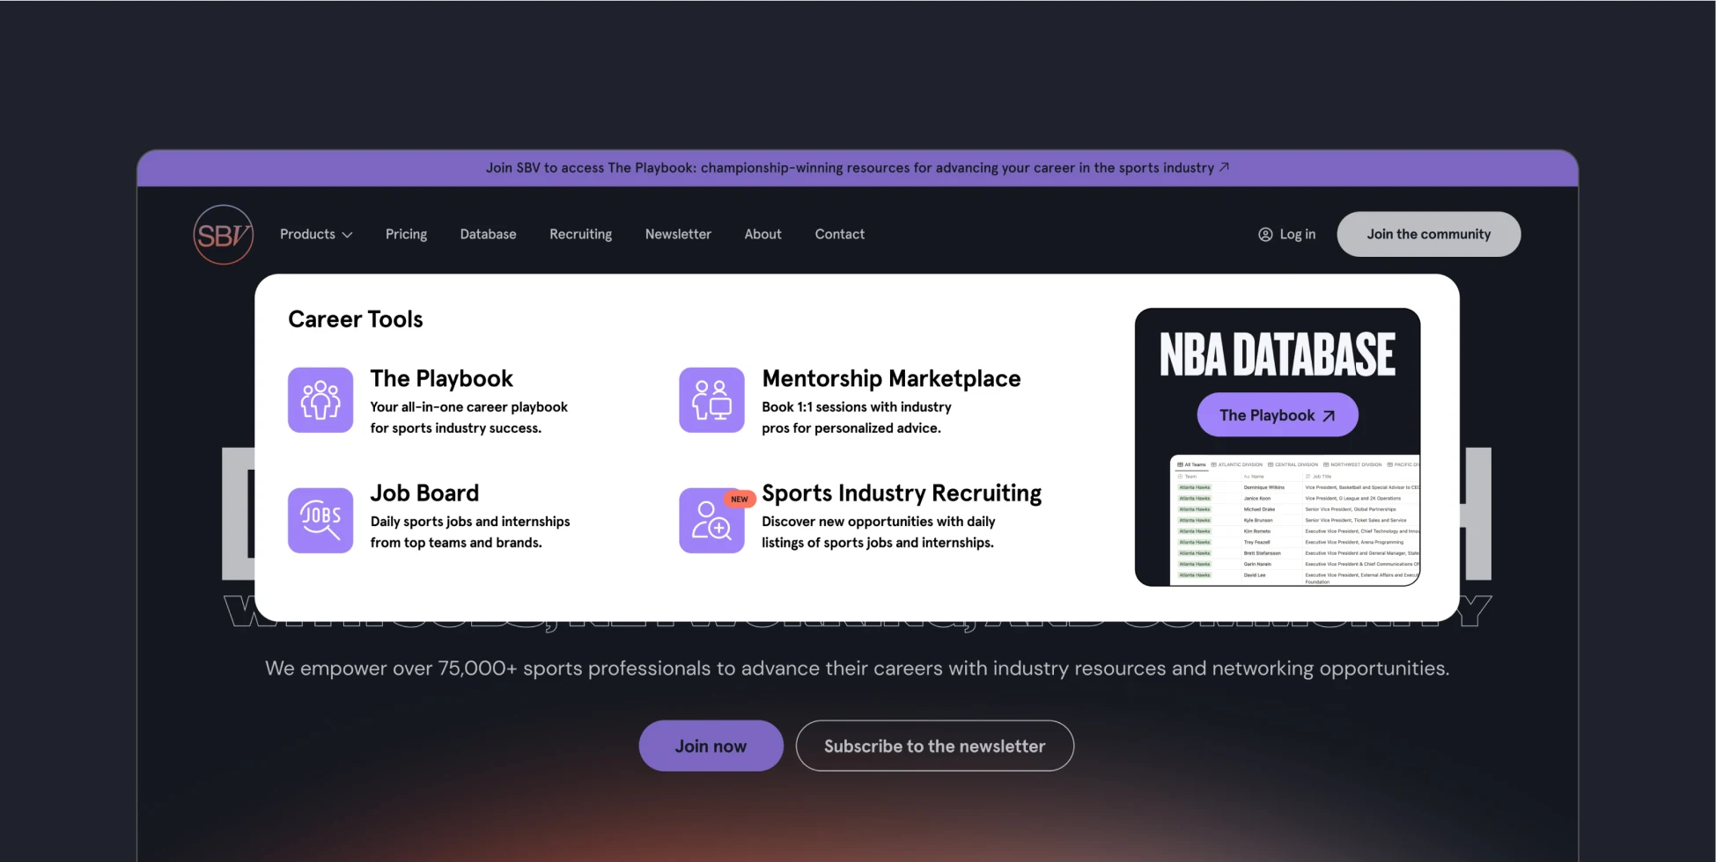Click Subscribe to the newsletter button
The height and width of the screenshot is (862, 1716).
pyautogui.click(x=934, y=746)
